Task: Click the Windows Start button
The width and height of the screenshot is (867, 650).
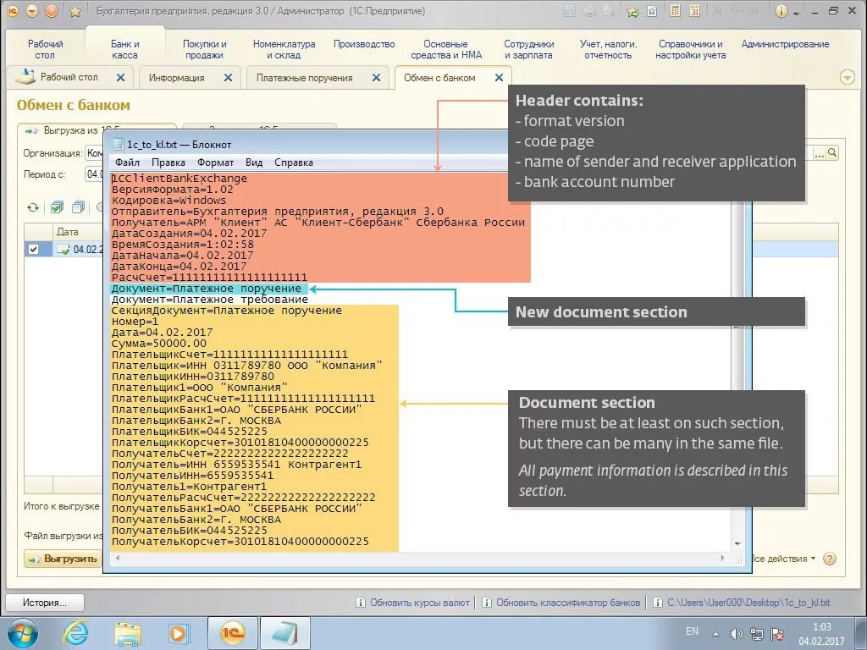Action: 23,633
